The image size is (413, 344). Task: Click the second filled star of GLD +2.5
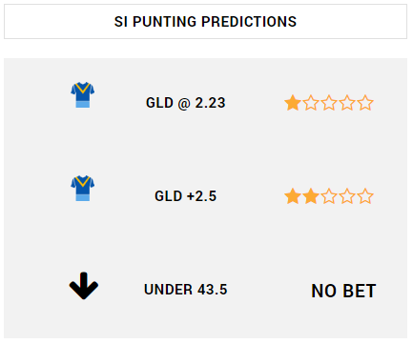tap(311, 196)
